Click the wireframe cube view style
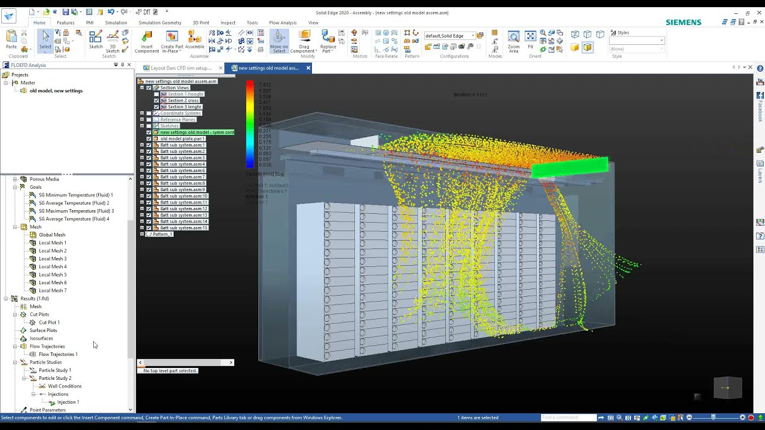Screen dimensions: 765x430 (x=575, y=35)
